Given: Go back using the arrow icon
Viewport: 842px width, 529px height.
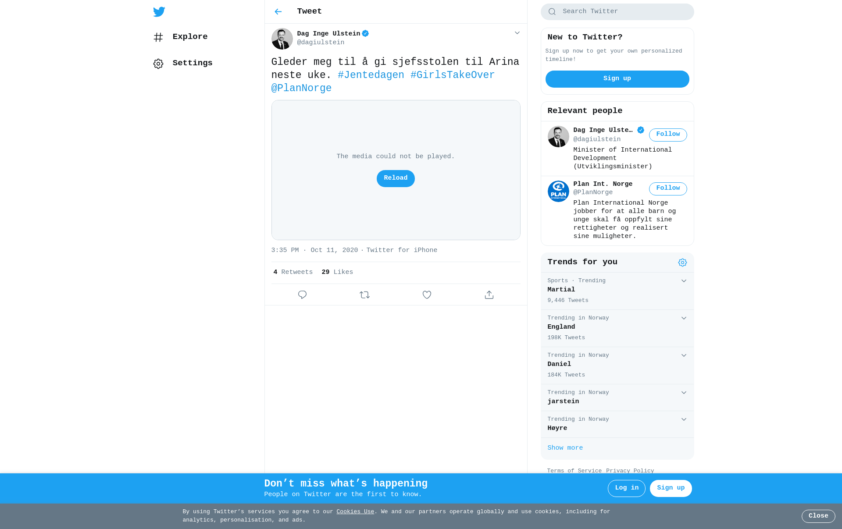Looking at the screenshot, I should pyautogui.click(x=278, y=12).
